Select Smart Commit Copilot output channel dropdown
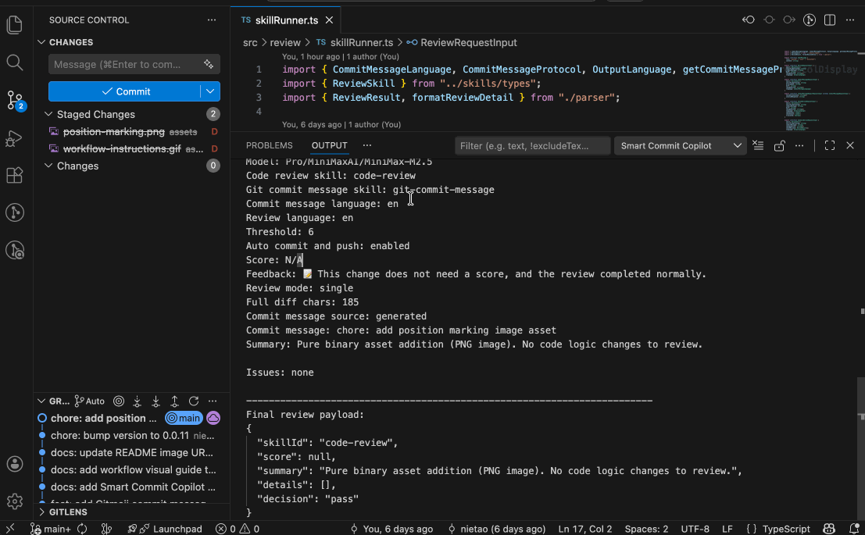This screenshot has width=865, height=535. point(680,145)
